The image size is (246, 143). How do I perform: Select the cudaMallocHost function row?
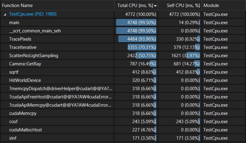tap(123, 130)
